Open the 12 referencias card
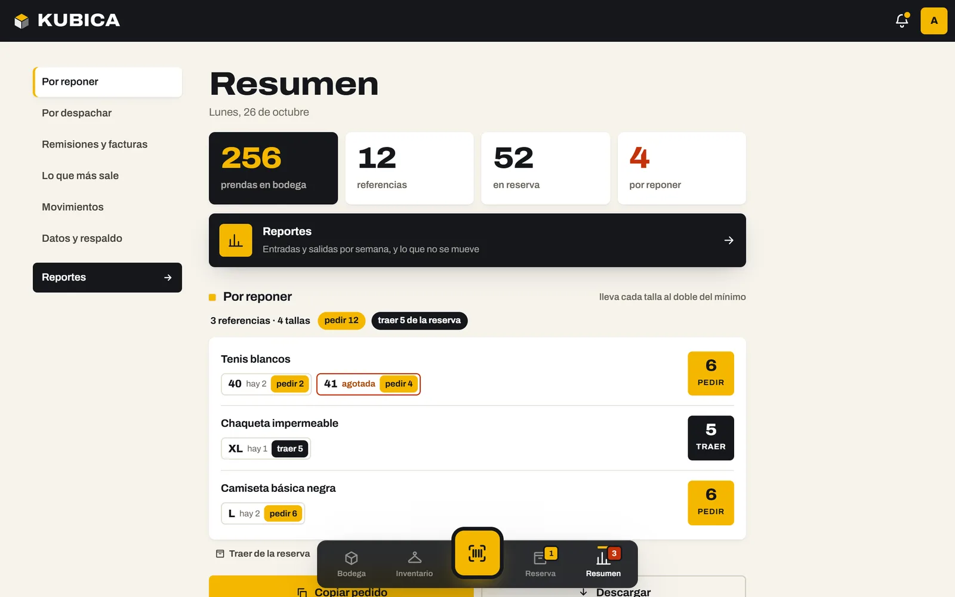 (x=409, y=168)
